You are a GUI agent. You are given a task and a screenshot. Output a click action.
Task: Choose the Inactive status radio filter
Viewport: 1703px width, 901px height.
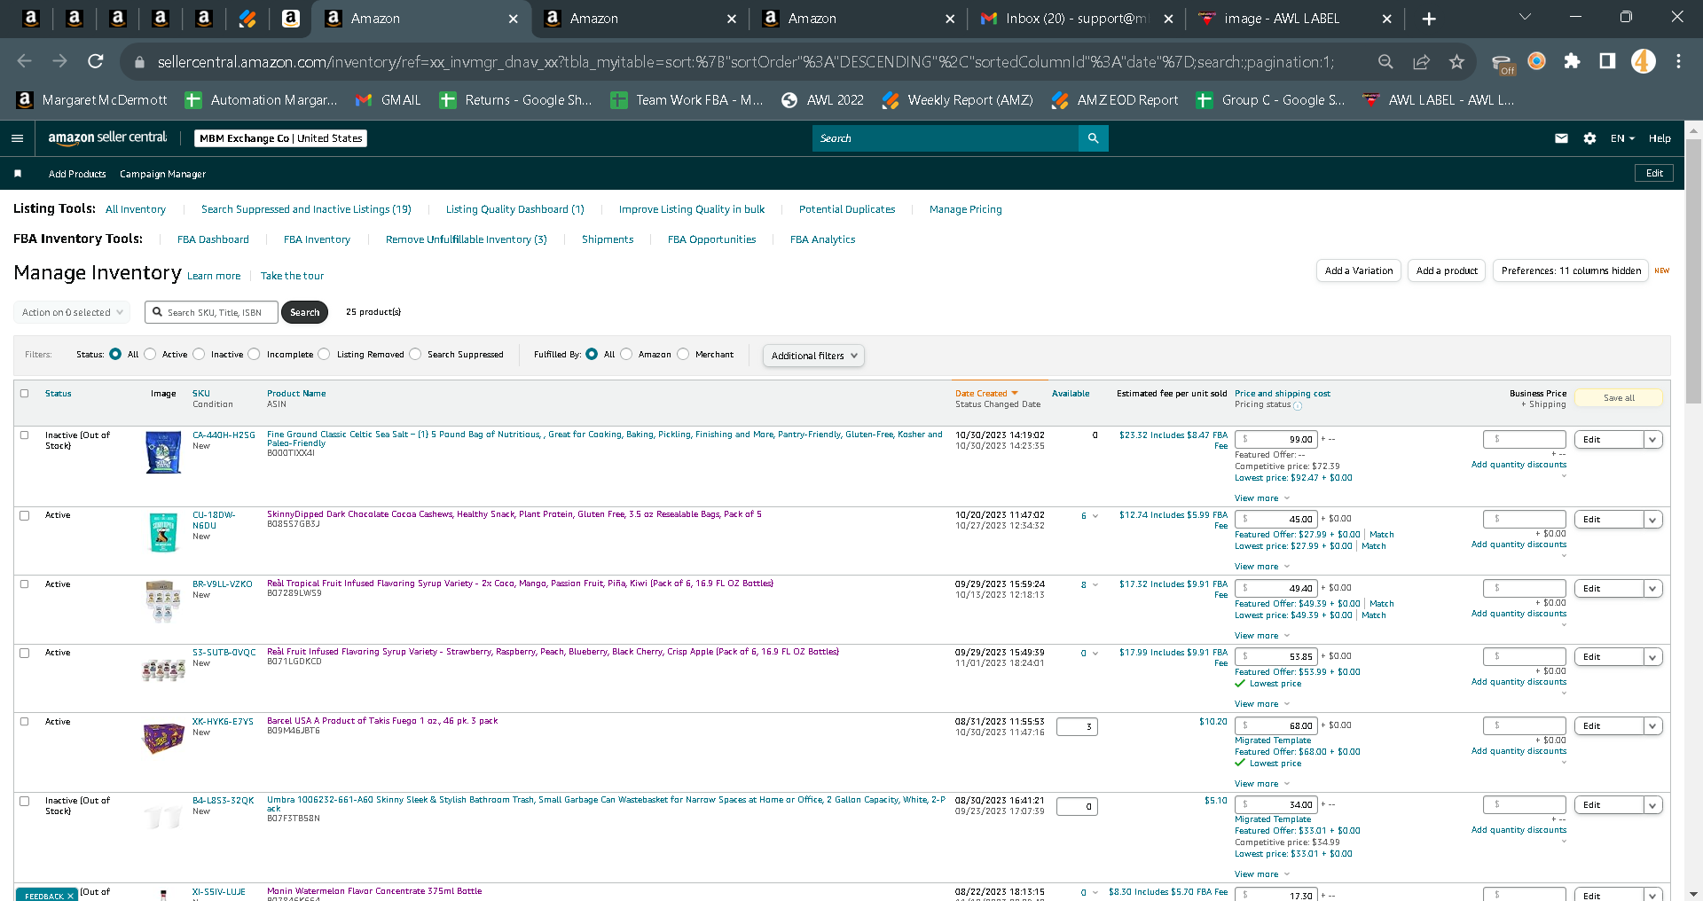point(199,354)
